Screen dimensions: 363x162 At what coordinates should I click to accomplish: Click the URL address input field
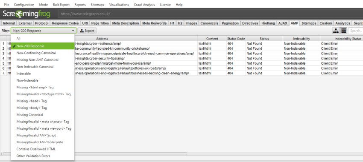210,14
